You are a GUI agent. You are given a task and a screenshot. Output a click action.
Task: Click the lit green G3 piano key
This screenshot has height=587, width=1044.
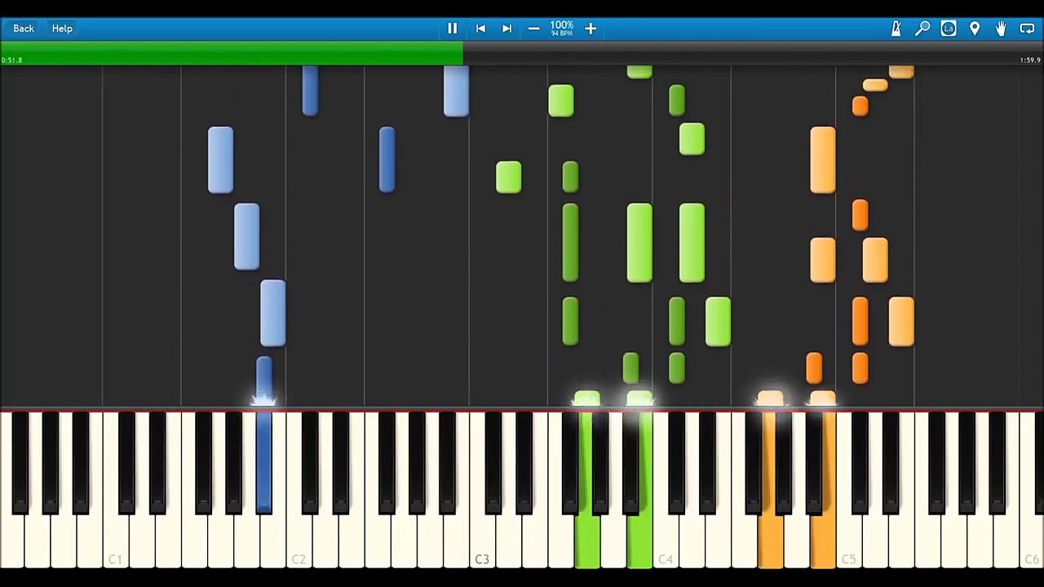(x=587, y=538)
